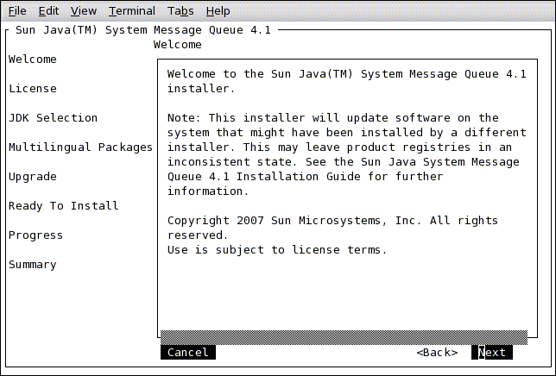Open the Edit menu

[48, 11]
